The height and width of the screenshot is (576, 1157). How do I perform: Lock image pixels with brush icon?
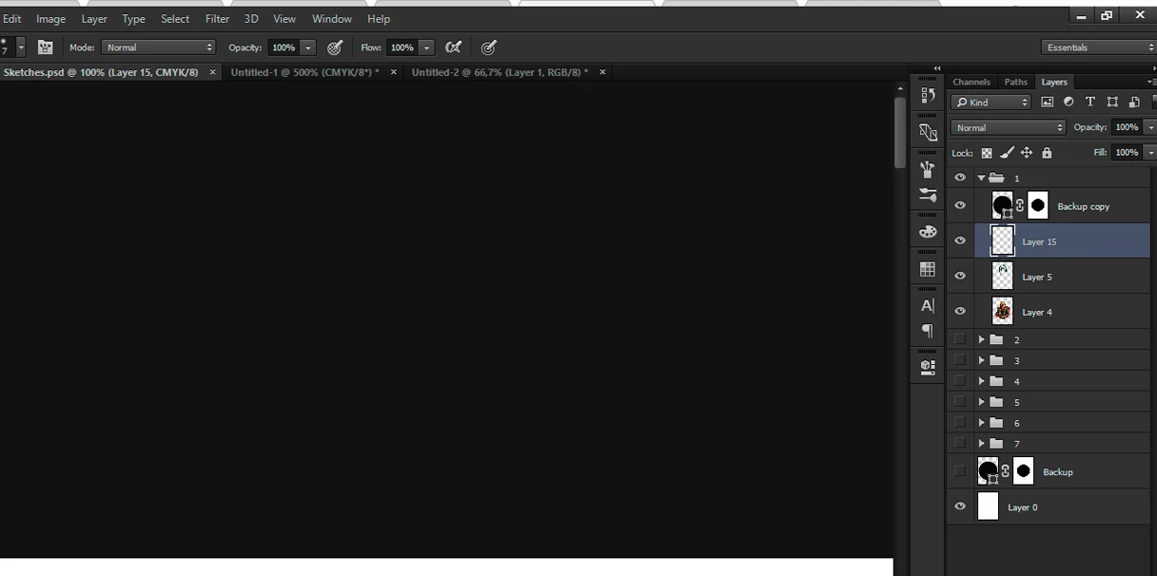[1007, 153]
